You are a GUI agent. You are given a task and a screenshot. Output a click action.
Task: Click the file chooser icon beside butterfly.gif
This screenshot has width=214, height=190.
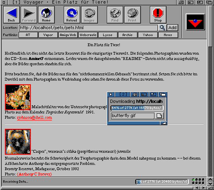click(159, 116)
